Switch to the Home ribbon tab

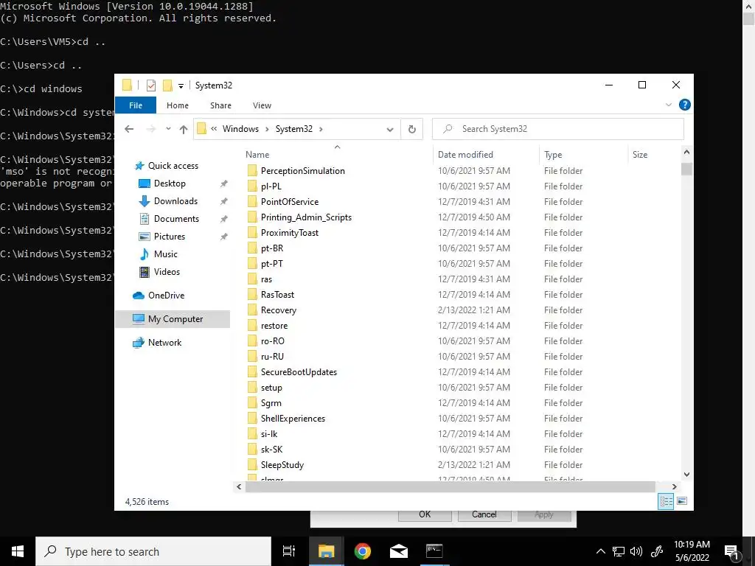(x=178, y=105)
